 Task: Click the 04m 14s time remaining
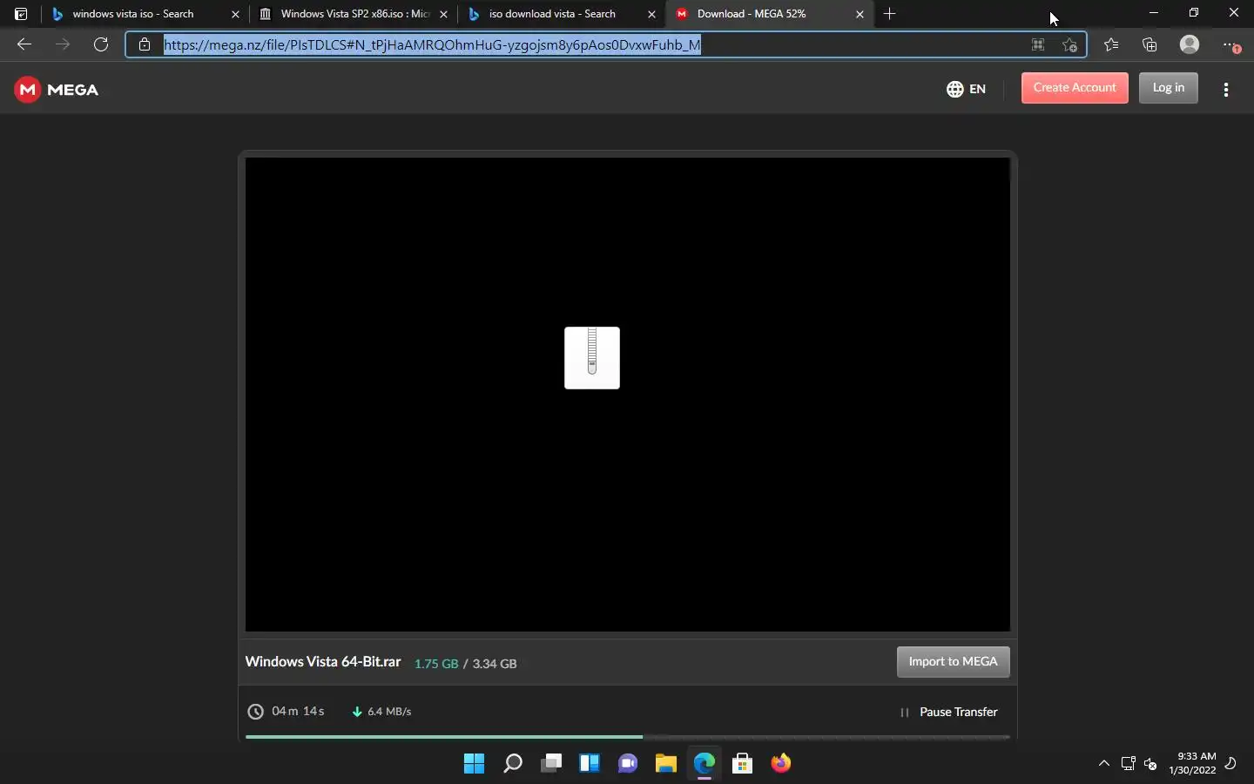click(x=298, y=712)
